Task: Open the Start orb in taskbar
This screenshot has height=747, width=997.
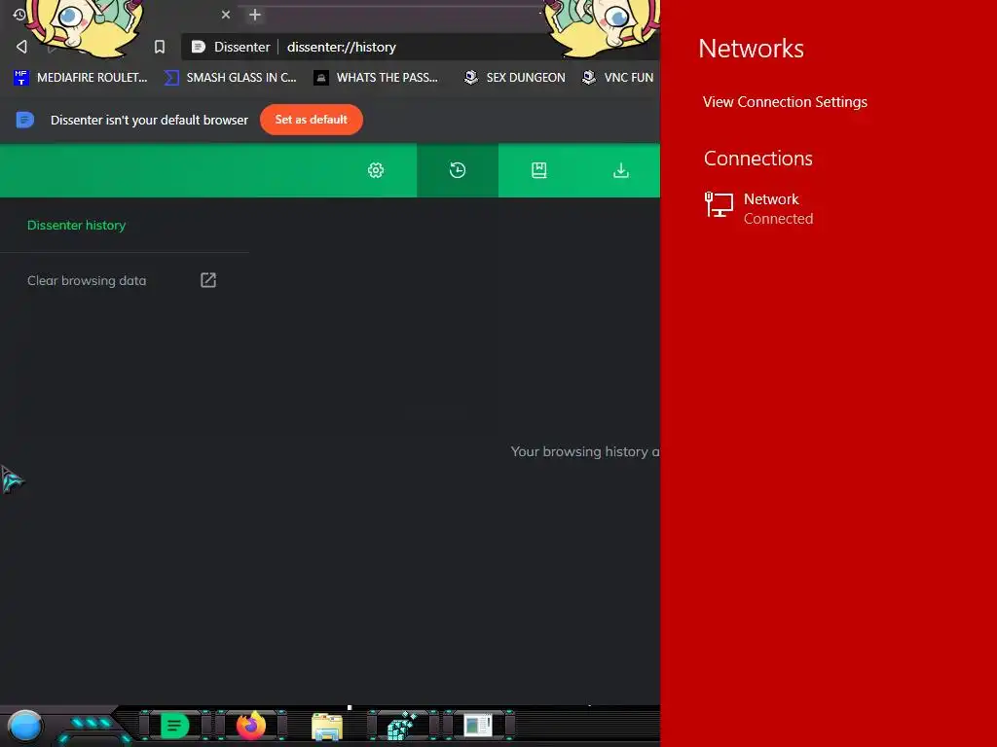Action: point(25,726)
